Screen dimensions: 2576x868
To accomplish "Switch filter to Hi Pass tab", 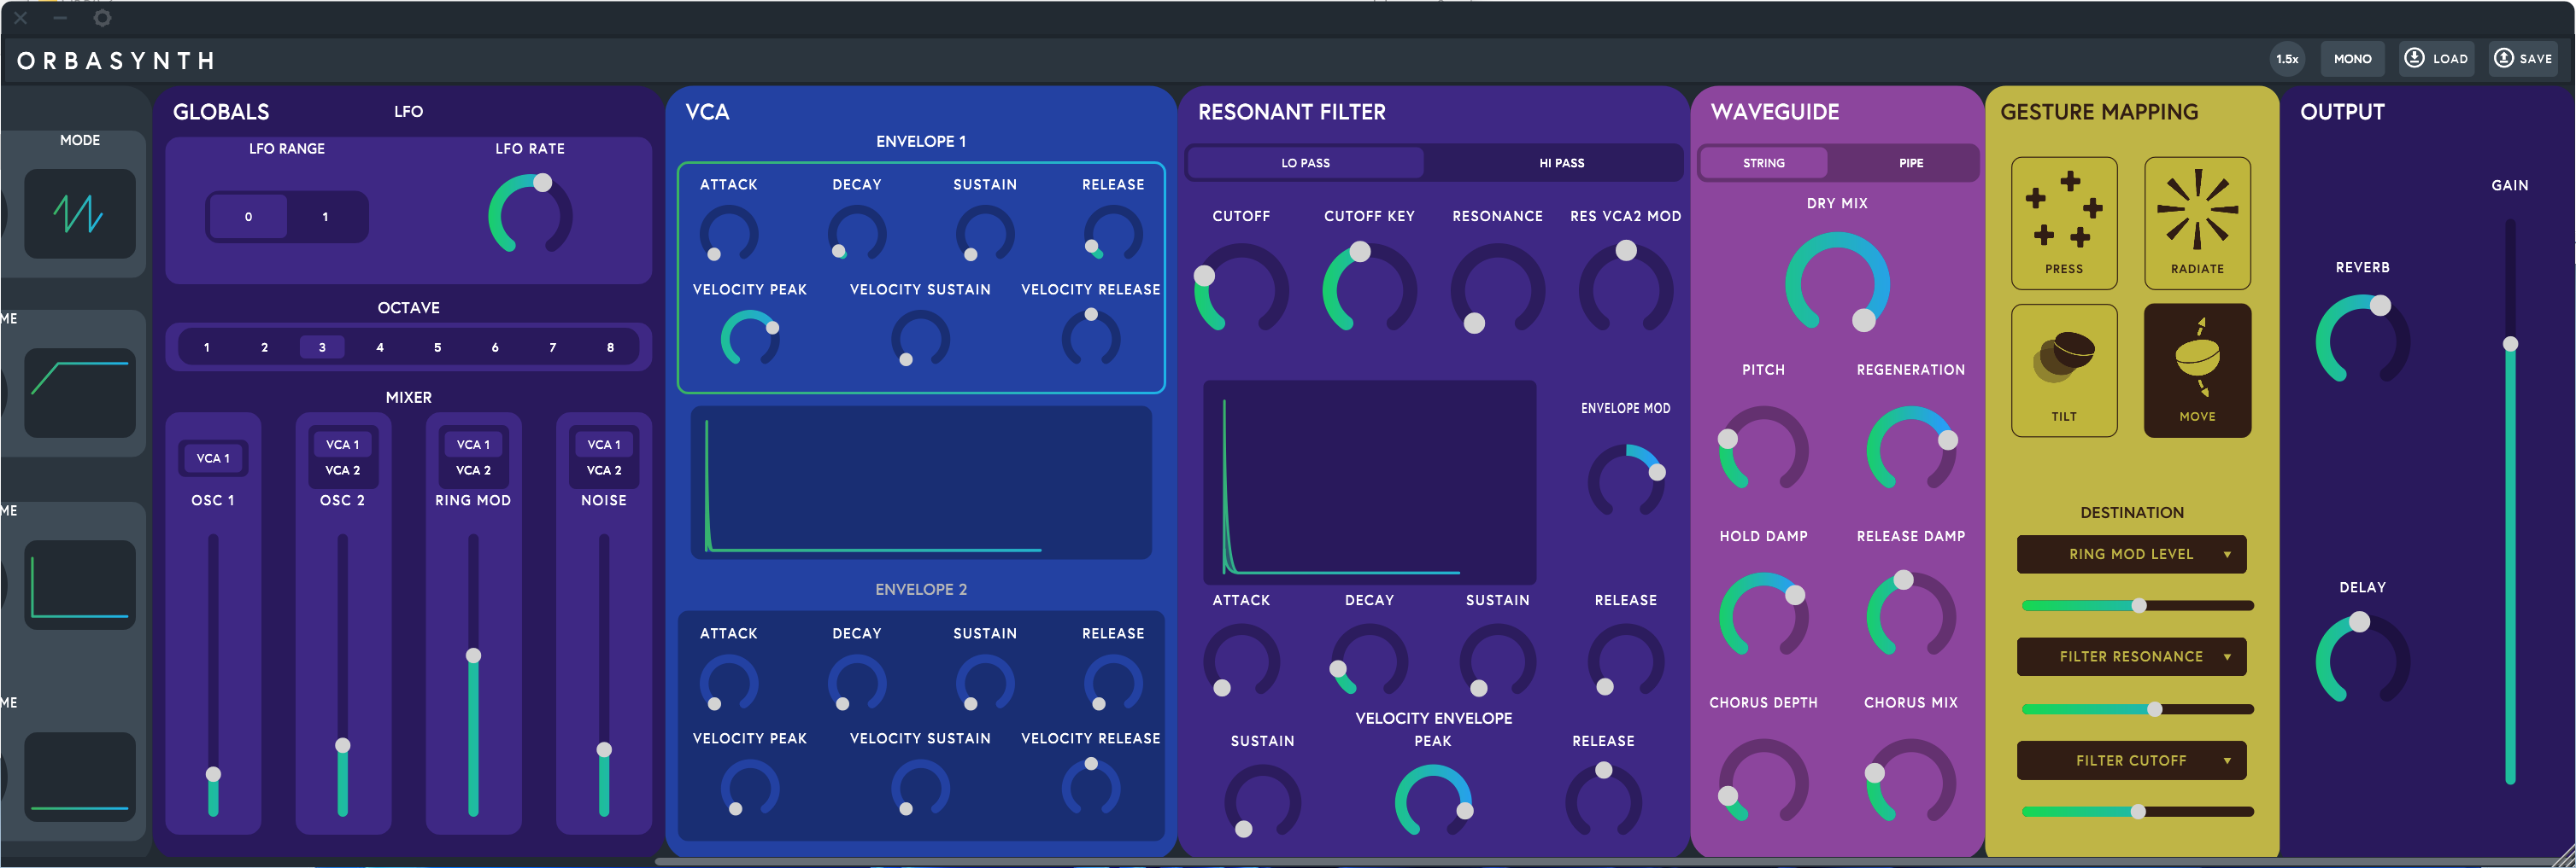I will point(1561,163).
